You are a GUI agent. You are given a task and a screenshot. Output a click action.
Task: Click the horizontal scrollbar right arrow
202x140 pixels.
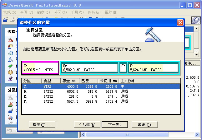[197, 134]
